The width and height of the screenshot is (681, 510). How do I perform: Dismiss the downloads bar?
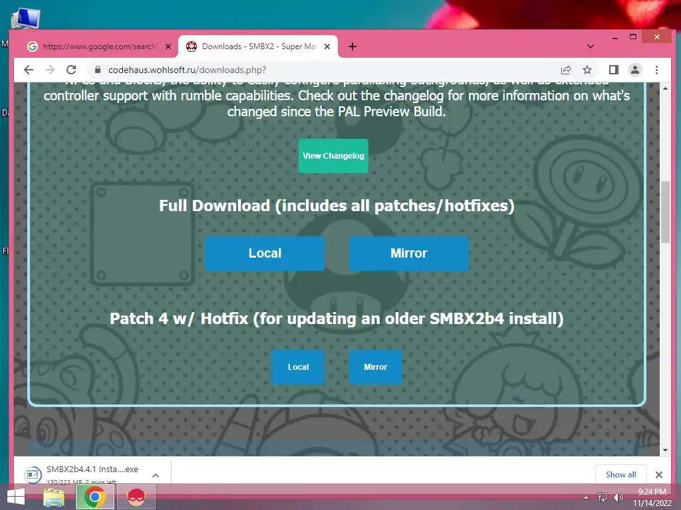[659, 475]
